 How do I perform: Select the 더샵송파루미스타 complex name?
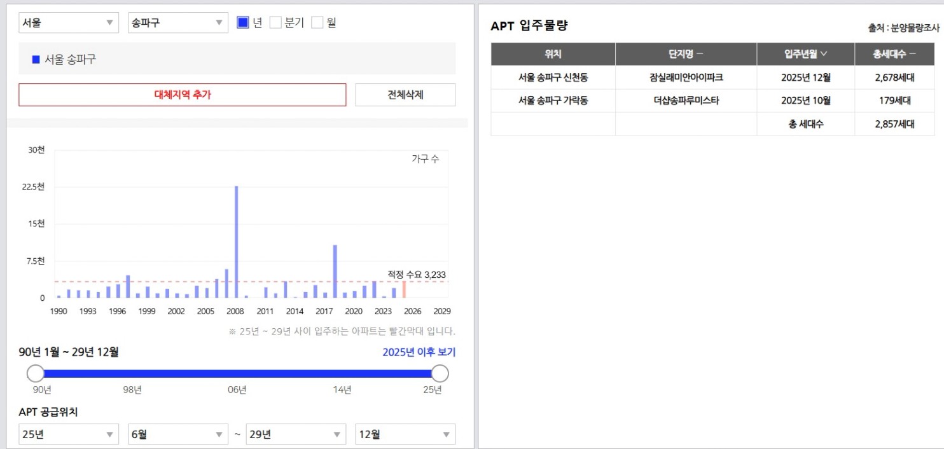click(686, 100)
